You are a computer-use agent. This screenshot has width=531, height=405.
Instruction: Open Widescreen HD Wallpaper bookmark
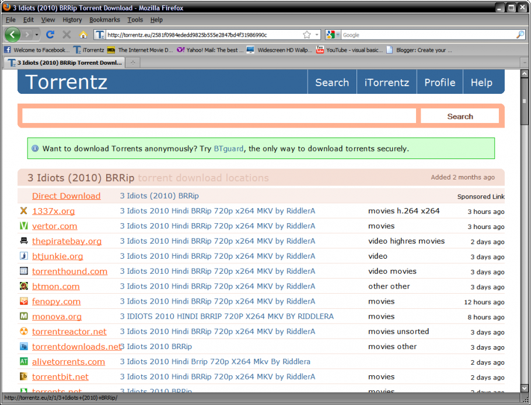tap(279, 50)
